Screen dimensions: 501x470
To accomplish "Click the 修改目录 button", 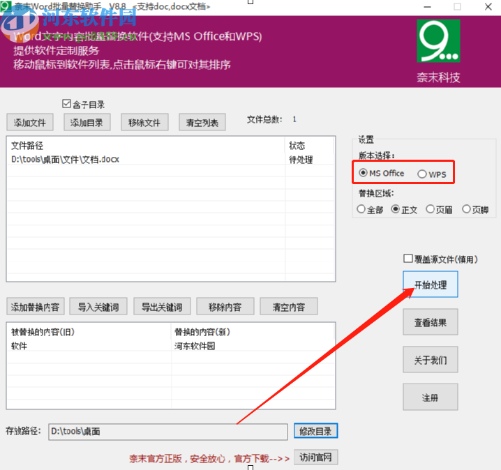I will point(315,432).
